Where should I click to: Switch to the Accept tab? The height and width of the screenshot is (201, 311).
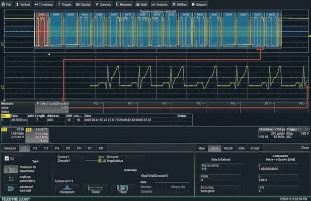point(255,148)
